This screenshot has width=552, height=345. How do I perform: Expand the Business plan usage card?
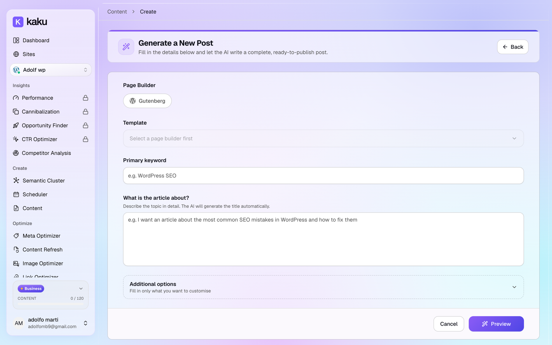81,289
